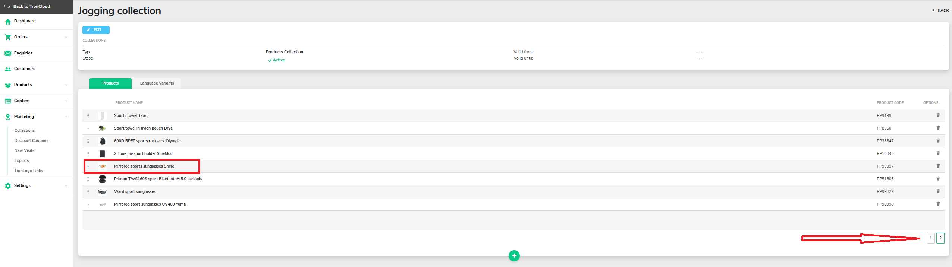Click the BACK link at top right

[x=940, y=10]
